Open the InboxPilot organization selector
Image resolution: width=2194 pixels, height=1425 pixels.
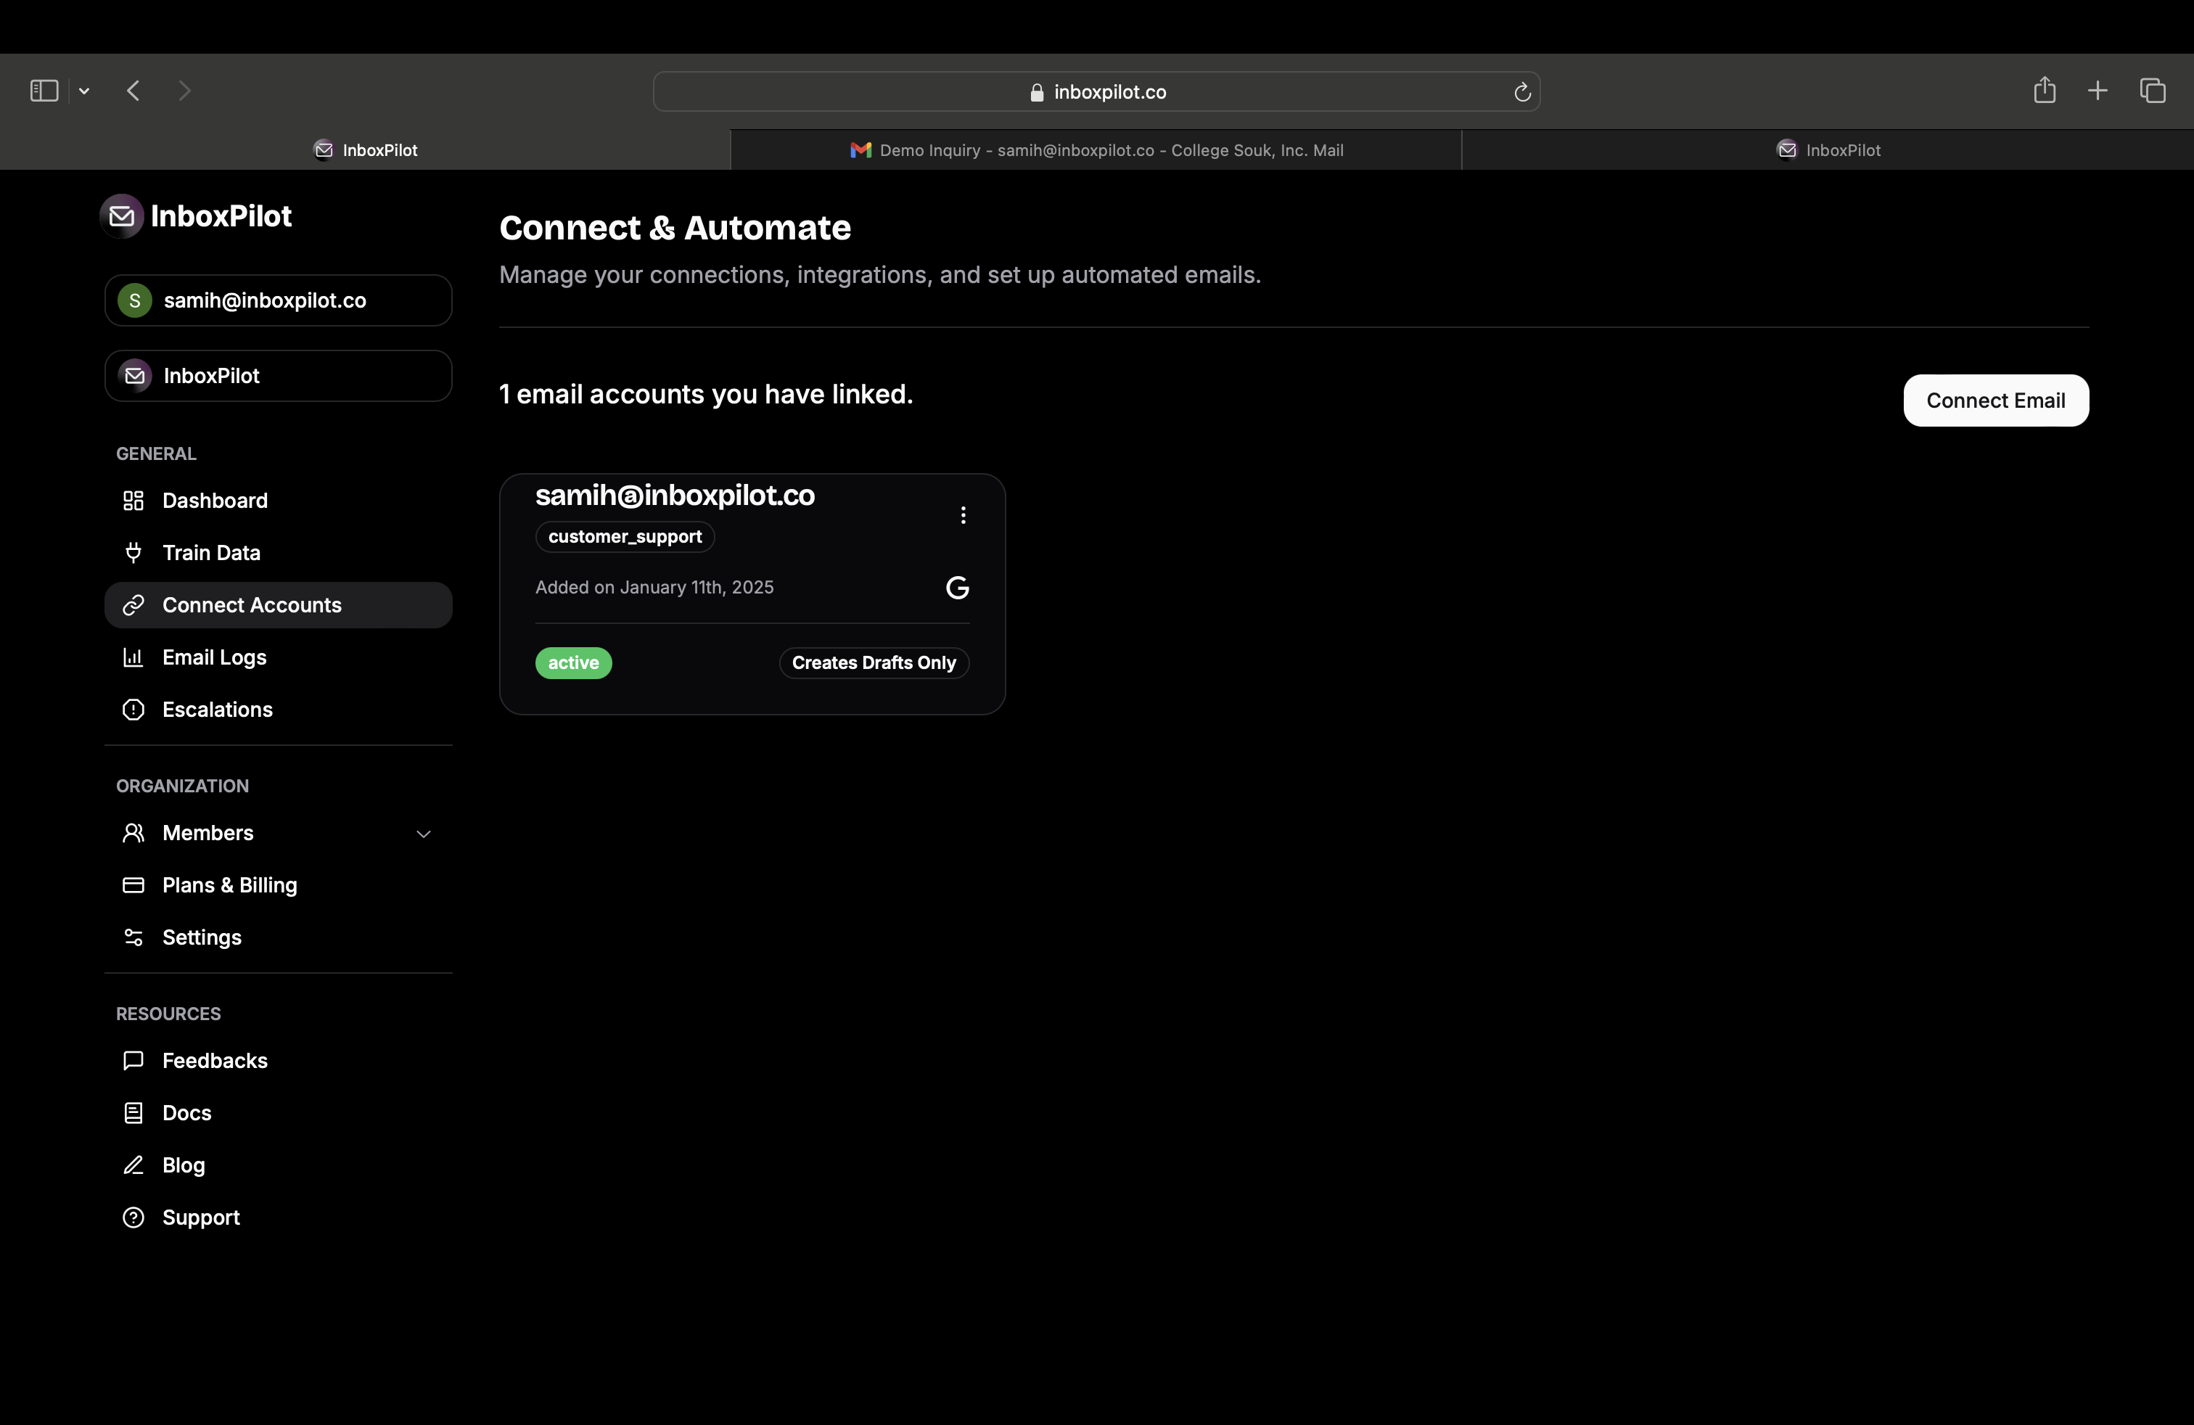click(277, 376)
